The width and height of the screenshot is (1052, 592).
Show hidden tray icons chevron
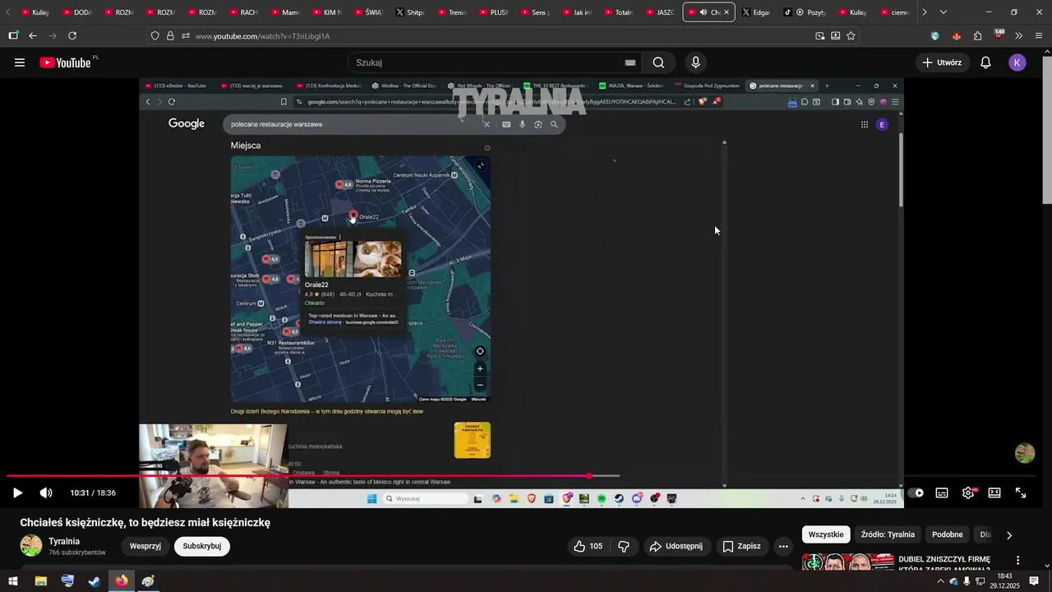(x=940, y=581)
